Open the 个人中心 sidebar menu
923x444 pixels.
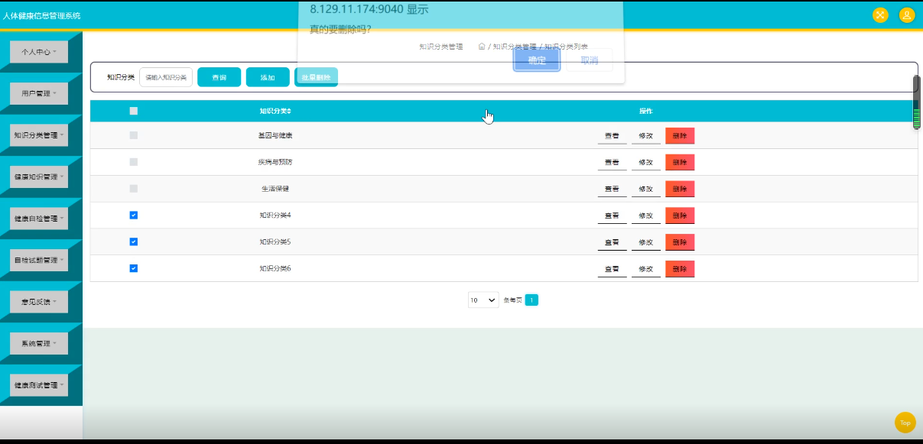(38, 51)
